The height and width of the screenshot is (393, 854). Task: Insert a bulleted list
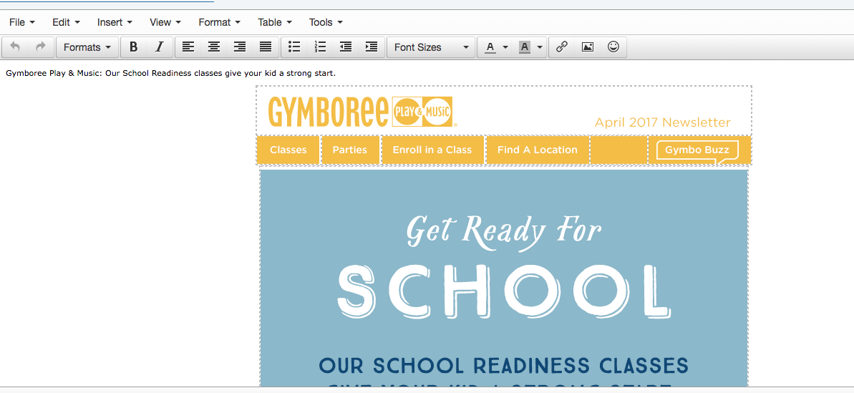(x=294, y=47)
